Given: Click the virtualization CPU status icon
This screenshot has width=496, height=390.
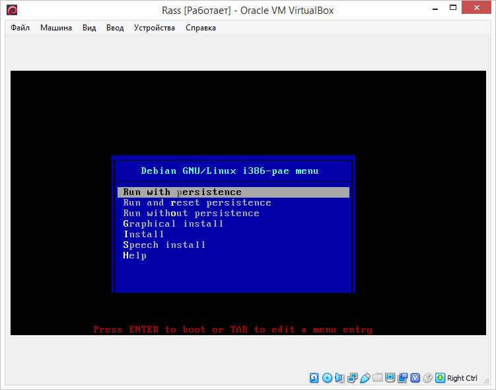Looking at the screenshot, I should 415,377.
